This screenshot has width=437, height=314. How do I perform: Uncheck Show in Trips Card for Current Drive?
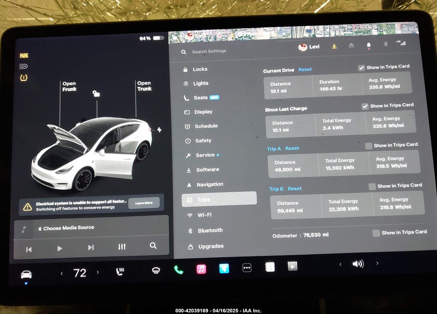(361, 68)
